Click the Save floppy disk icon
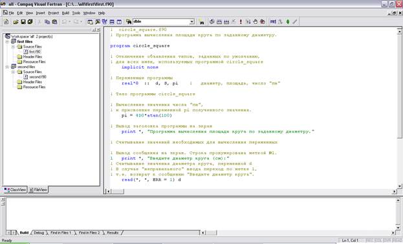This screenshot has height=244, width=403. 23,22
